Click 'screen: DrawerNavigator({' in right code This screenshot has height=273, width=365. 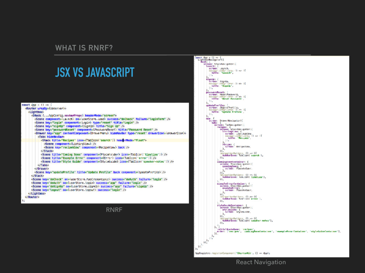(226, 121)
